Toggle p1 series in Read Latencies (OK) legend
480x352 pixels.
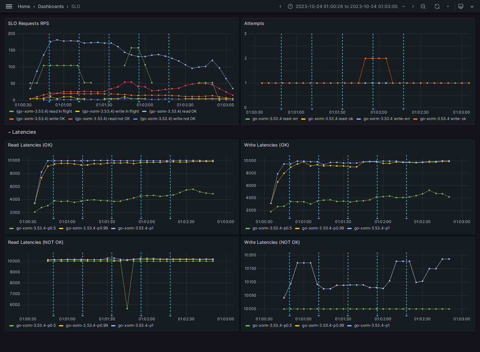coord(136,228)
